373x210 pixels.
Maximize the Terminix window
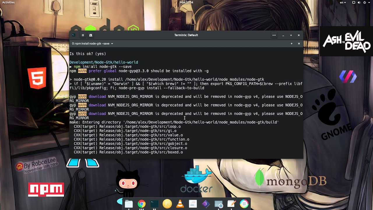(x=291, y=35)
